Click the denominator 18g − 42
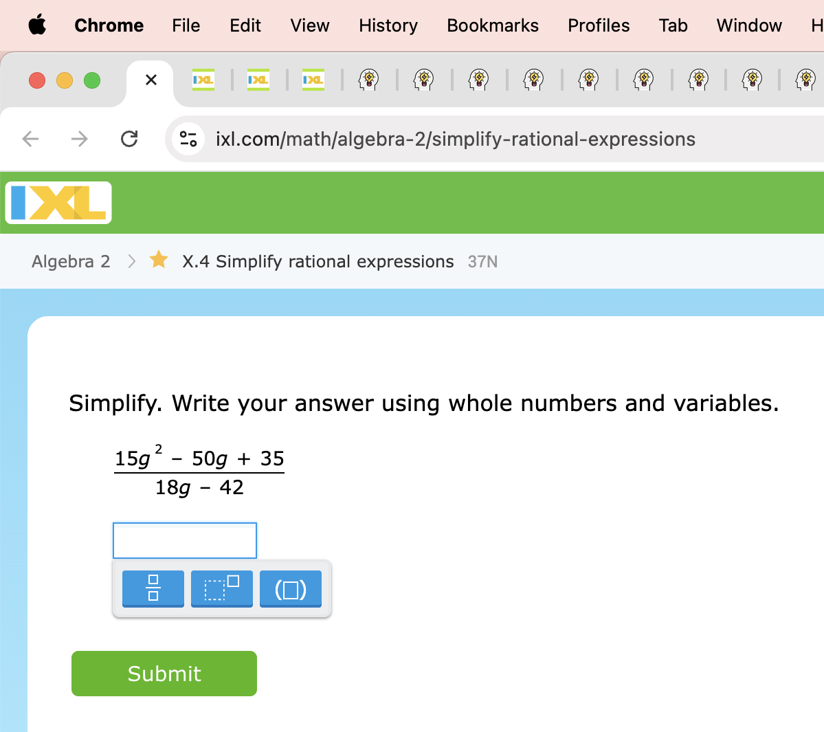The width and height of the screenshot is (824, 732). 199,488
